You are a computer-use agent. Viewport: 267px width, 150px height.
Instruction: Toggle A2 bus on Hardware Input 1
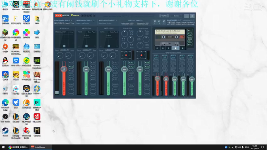pyautogui.click(x=71, y=67)
